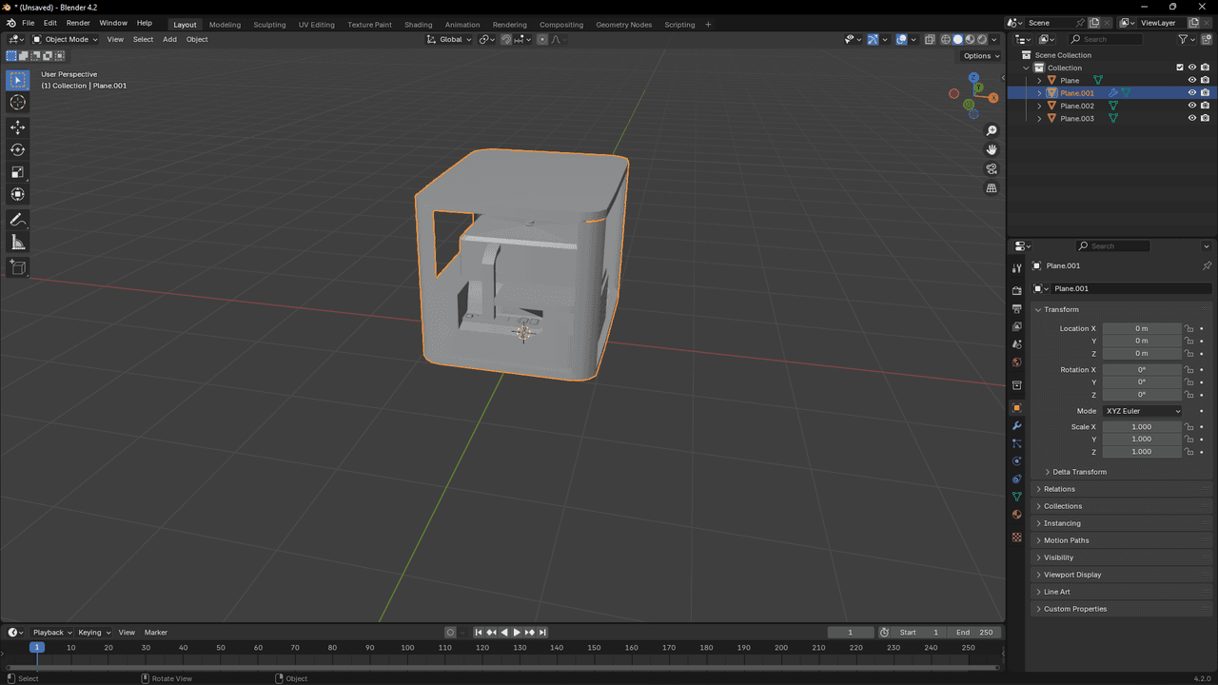Open the Material properties tab
The height and width of the screenshot is (685, 1218).
coord(1016,515)
